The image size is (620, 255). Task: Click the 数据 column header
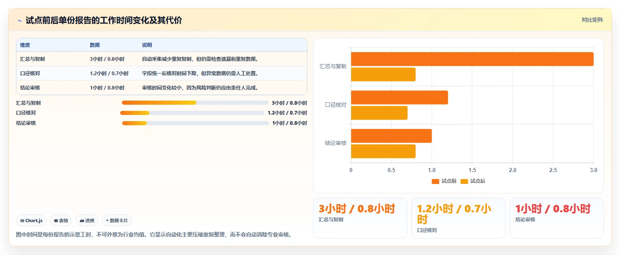(x=95, y=45)
